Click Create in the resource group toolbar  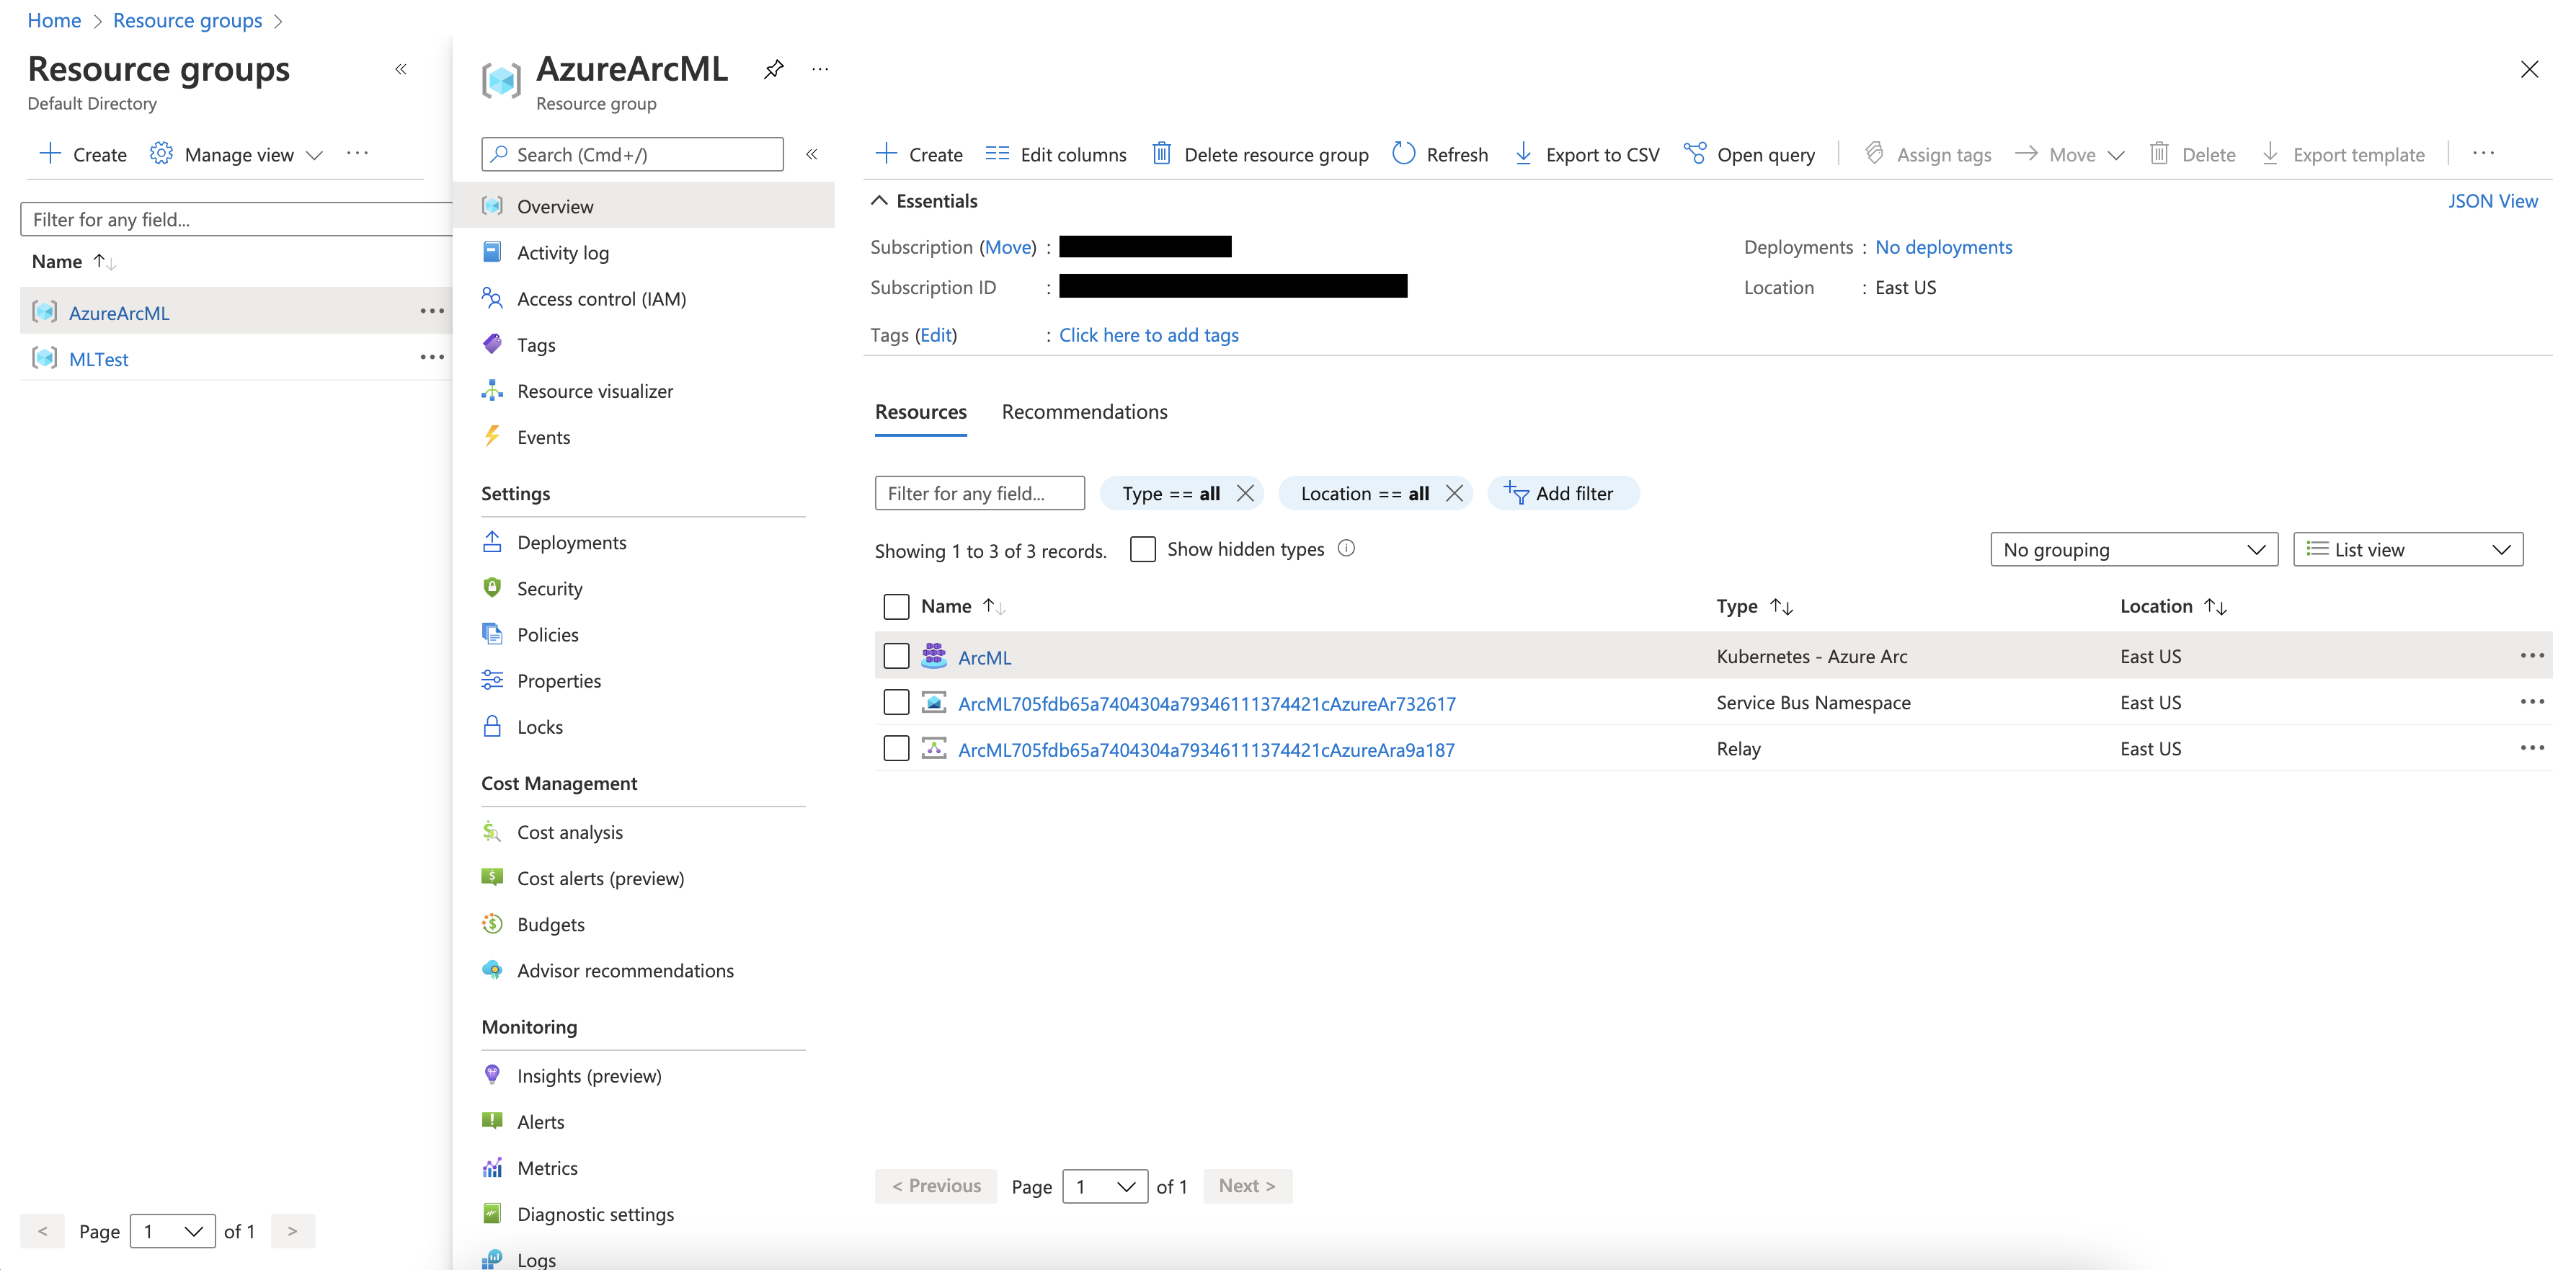pyautogui.click(x=919, y=154)
